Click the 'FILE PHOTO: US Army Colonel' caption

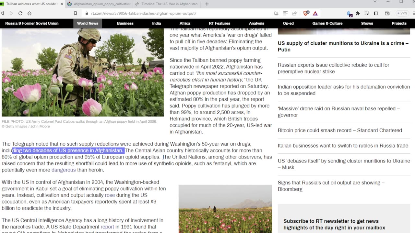(x=79, y=122)
